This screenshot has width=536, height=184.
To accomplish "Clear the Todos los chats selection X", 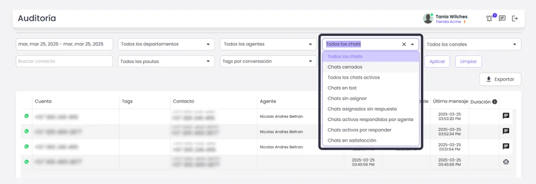I will 404,44.
